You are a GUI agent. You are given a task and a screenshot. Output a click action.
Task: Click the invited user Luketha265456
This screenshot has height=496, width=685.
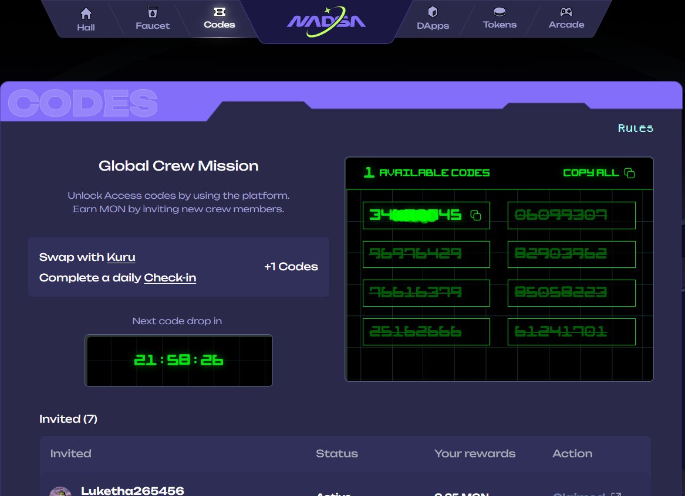pyautogui.click(x=133, y=491)
